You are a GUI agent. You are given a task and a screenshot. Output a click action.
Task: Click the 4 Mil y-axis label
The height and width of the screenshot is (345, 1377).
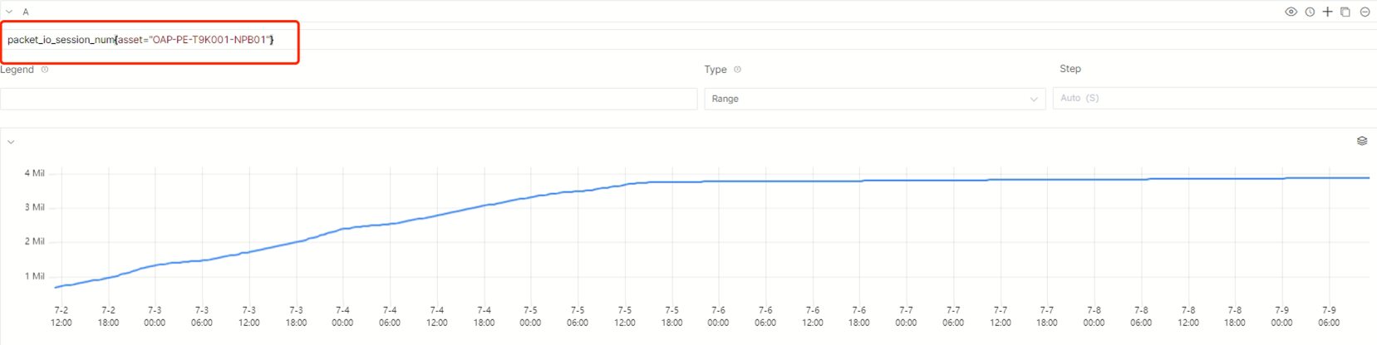click(x=34, y=173)
